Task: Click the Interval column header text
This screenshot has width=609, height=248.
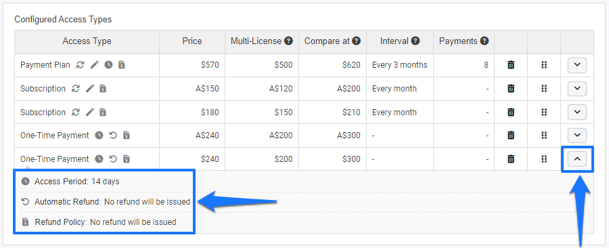Action: coord(394,41)
